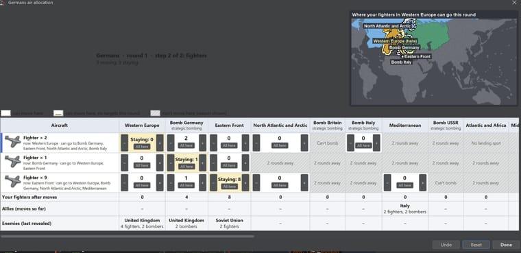The height and width of the screenshot is (253, 521).
Task: Click the 'No landing spot' cell
Action: click(x=486, y=143)
